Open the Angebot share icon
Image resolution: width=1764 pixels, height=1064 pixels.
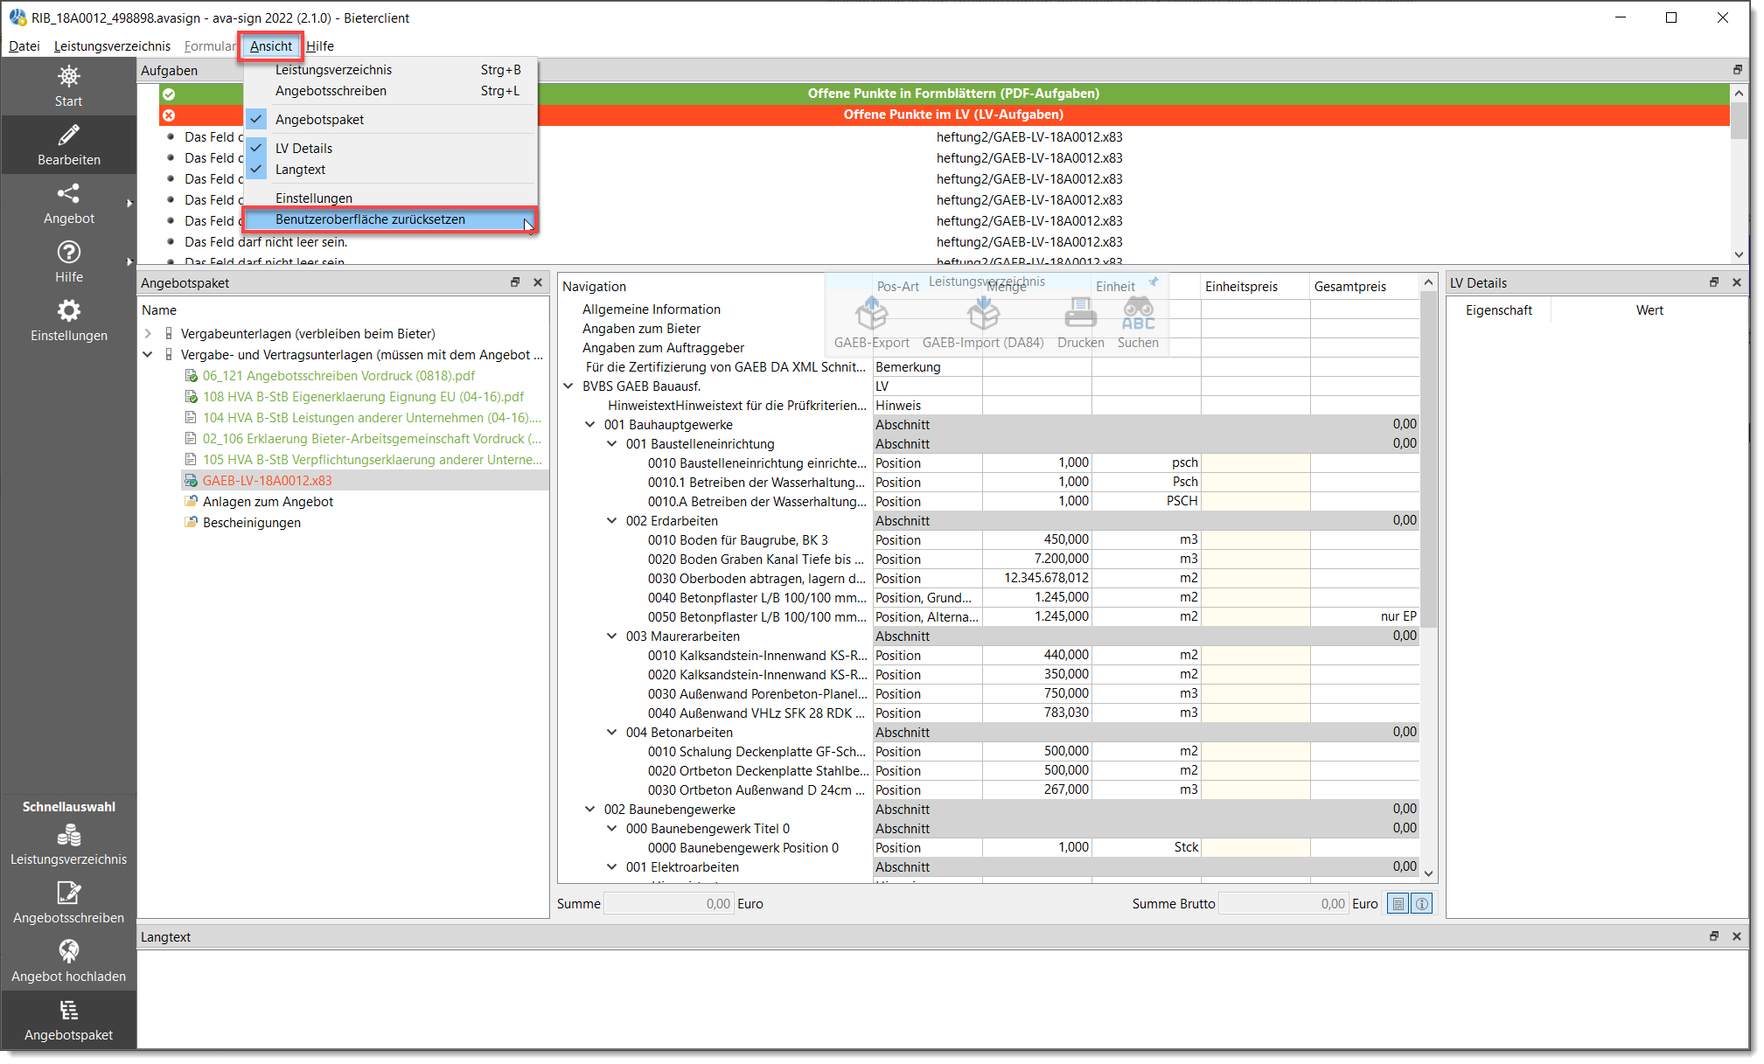[68, 193]
